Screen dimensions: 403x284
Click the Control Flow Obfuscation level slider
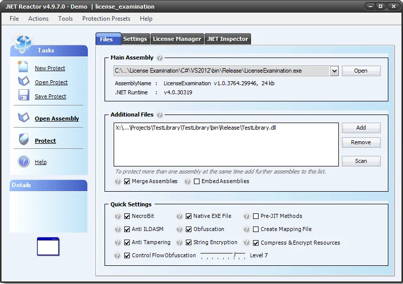(223, 255)
